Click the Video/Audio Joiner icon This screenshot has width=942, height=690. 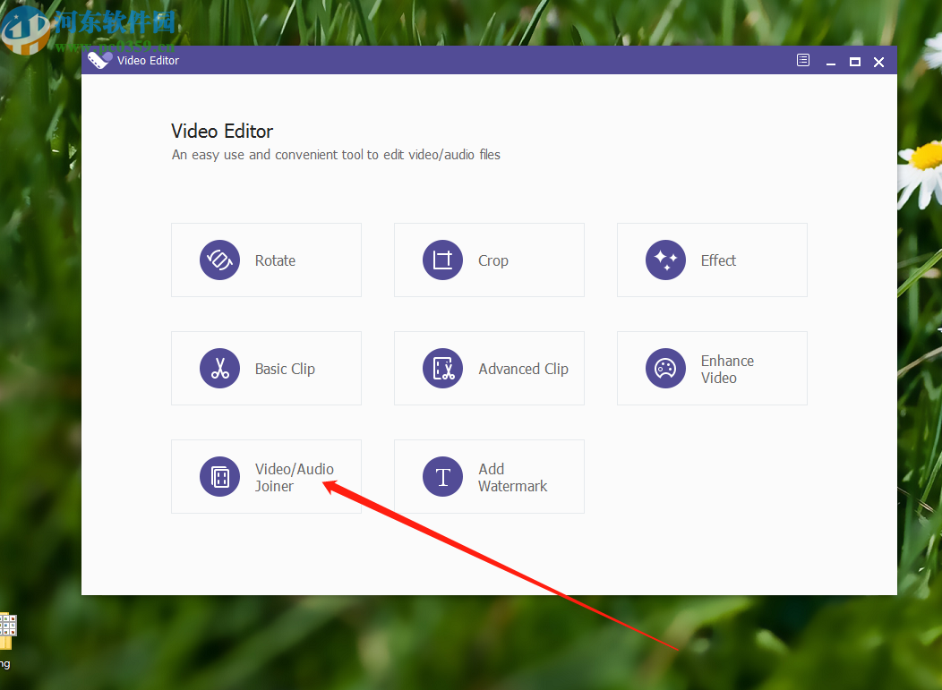click(220, 476)
